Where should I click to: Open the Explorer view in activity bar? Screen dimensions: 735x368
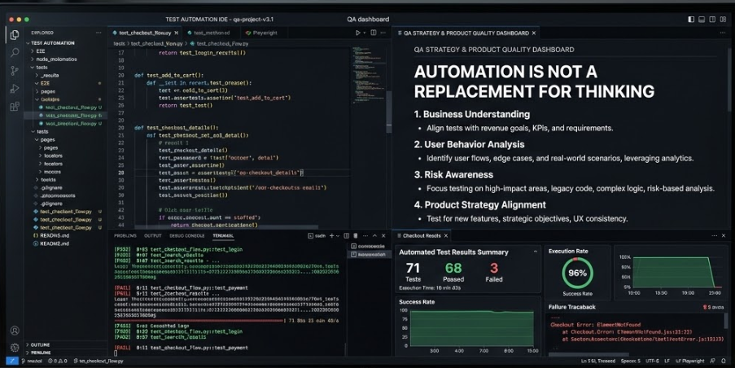14,35
